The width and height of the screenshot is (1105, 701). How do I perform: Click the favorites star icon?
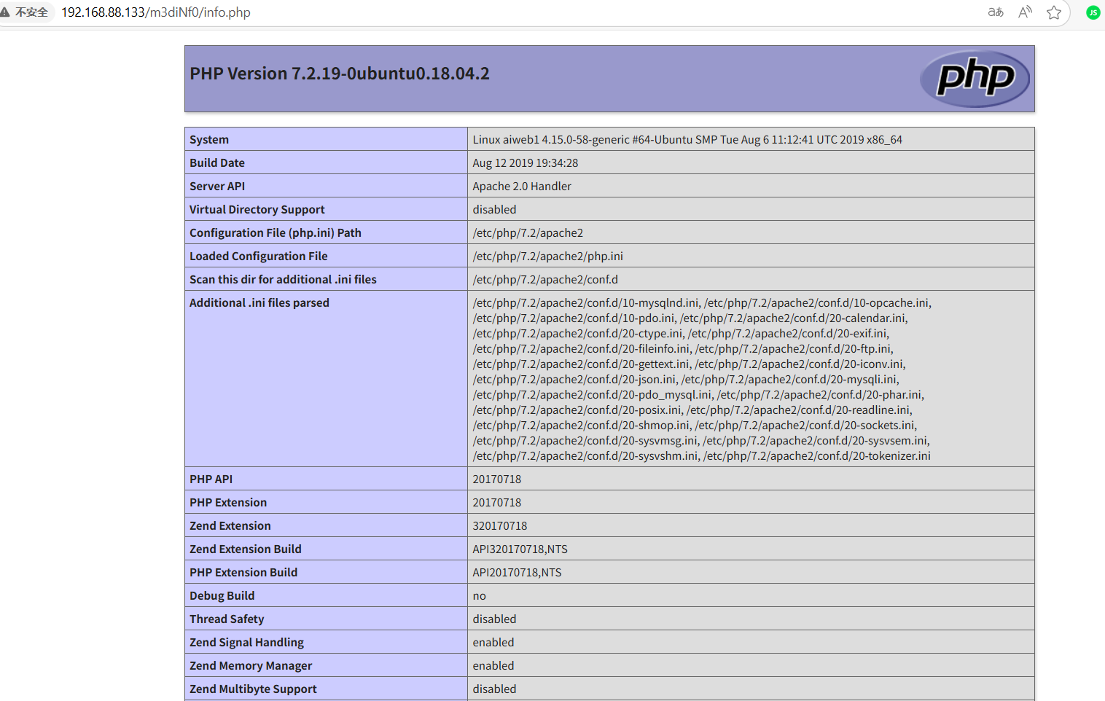[1054, 12]
